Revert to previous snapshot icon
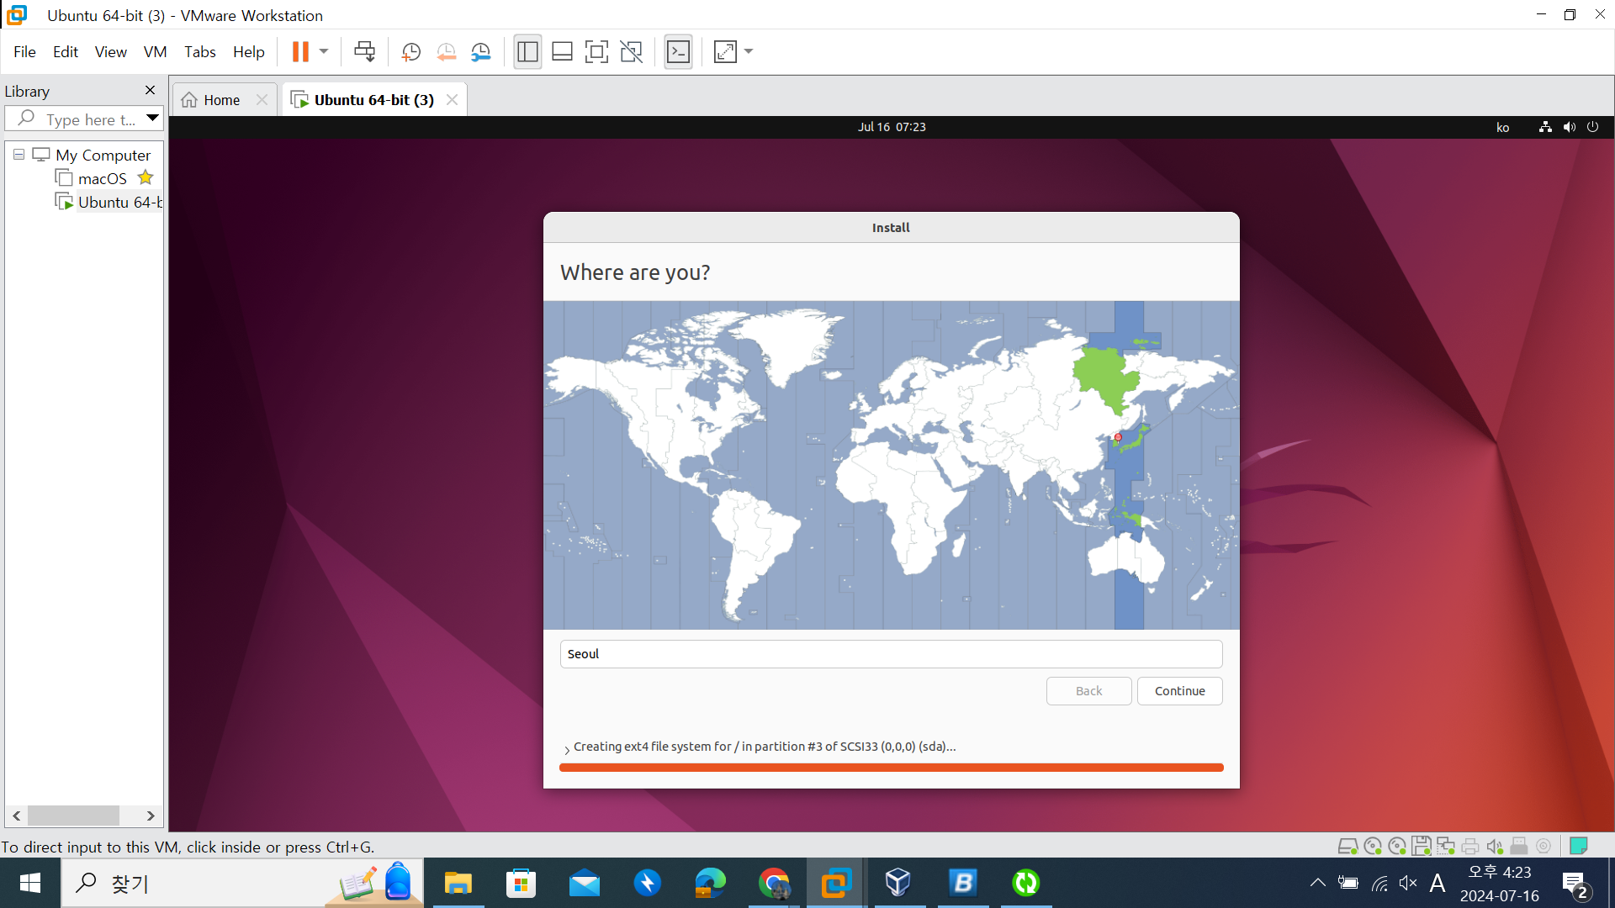 coord(446,52)
